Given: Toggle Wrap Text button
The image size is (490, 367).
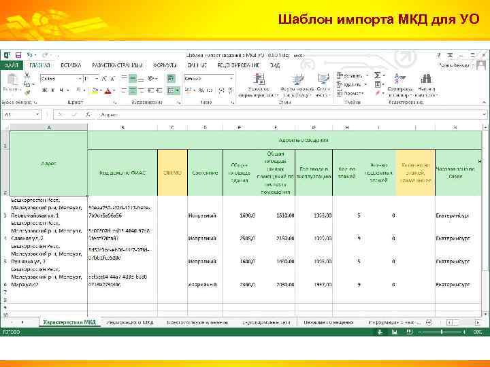Looking at the screenshot, I should [171, 79].
